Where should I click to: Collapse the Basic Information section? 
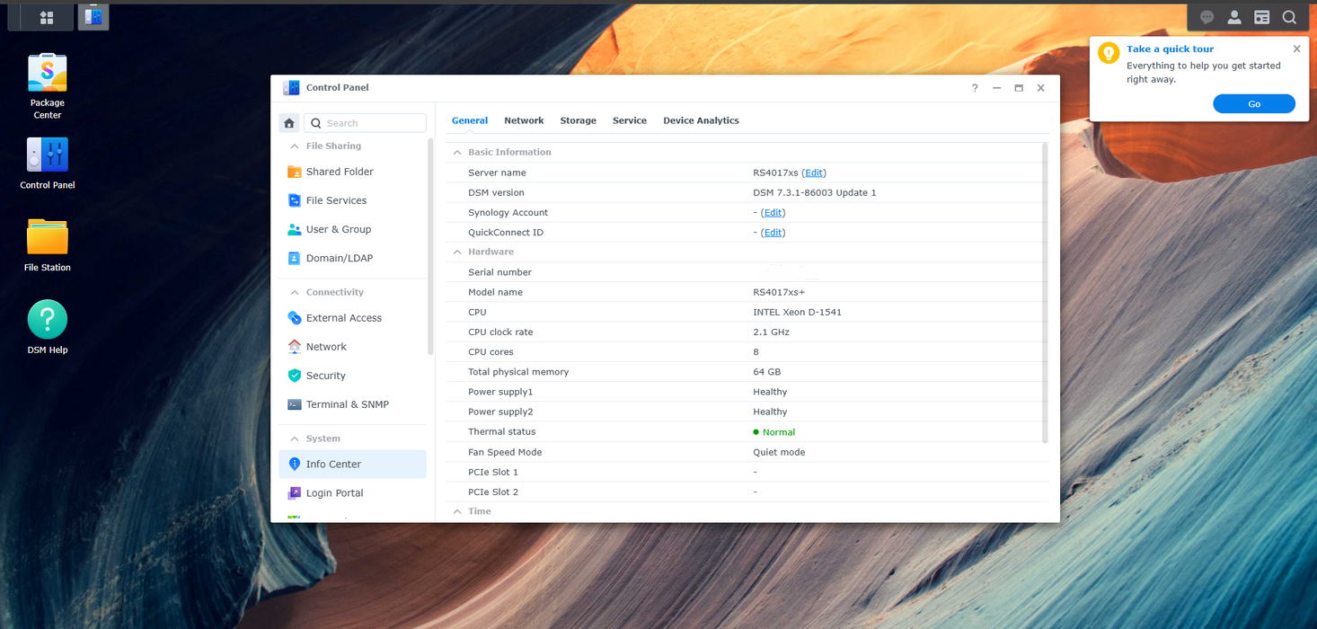pyautogui.click(x=456, y=152)
